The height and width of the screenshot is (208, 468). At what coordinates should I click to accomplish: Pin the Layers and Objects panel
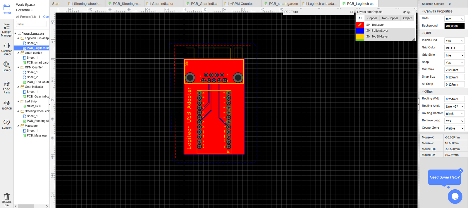[x=404, y=12]
